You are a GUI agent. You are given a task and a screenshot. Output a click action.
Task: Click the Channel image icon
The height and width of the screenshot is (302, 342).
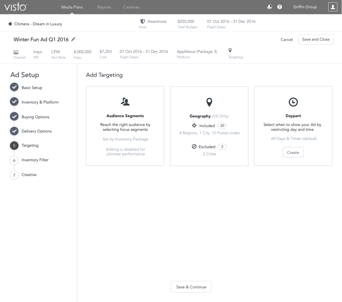(x=16, y=52)
